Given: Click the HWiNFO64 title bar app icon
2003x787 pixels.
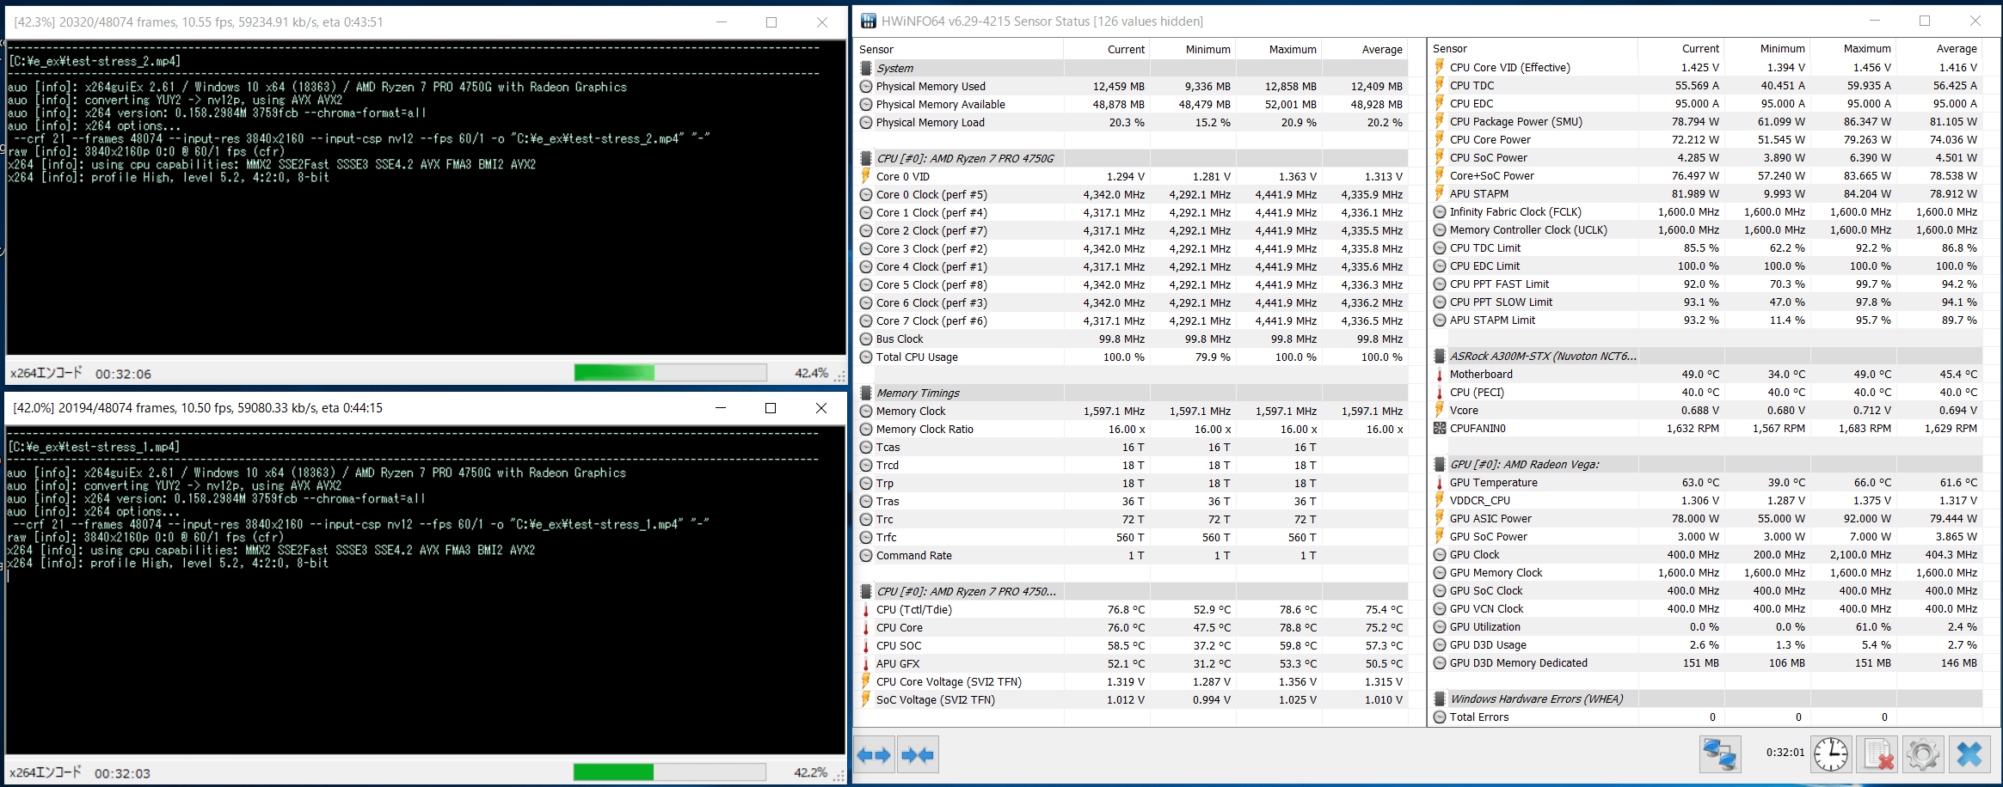Looking at the screenshot, I should point(869,21).
